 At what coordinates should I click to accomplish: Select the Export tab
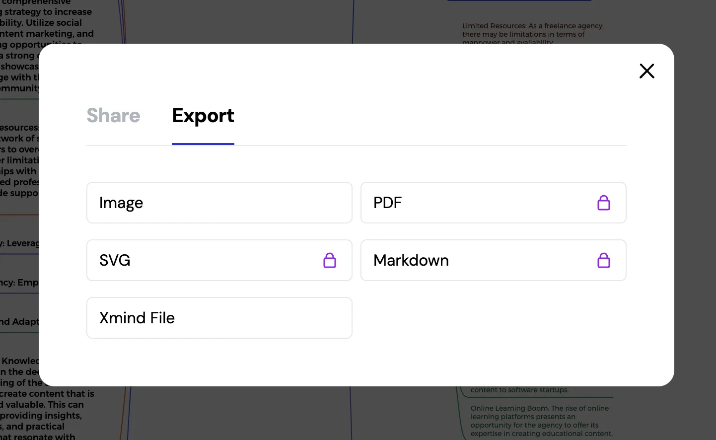click(203, 116)
